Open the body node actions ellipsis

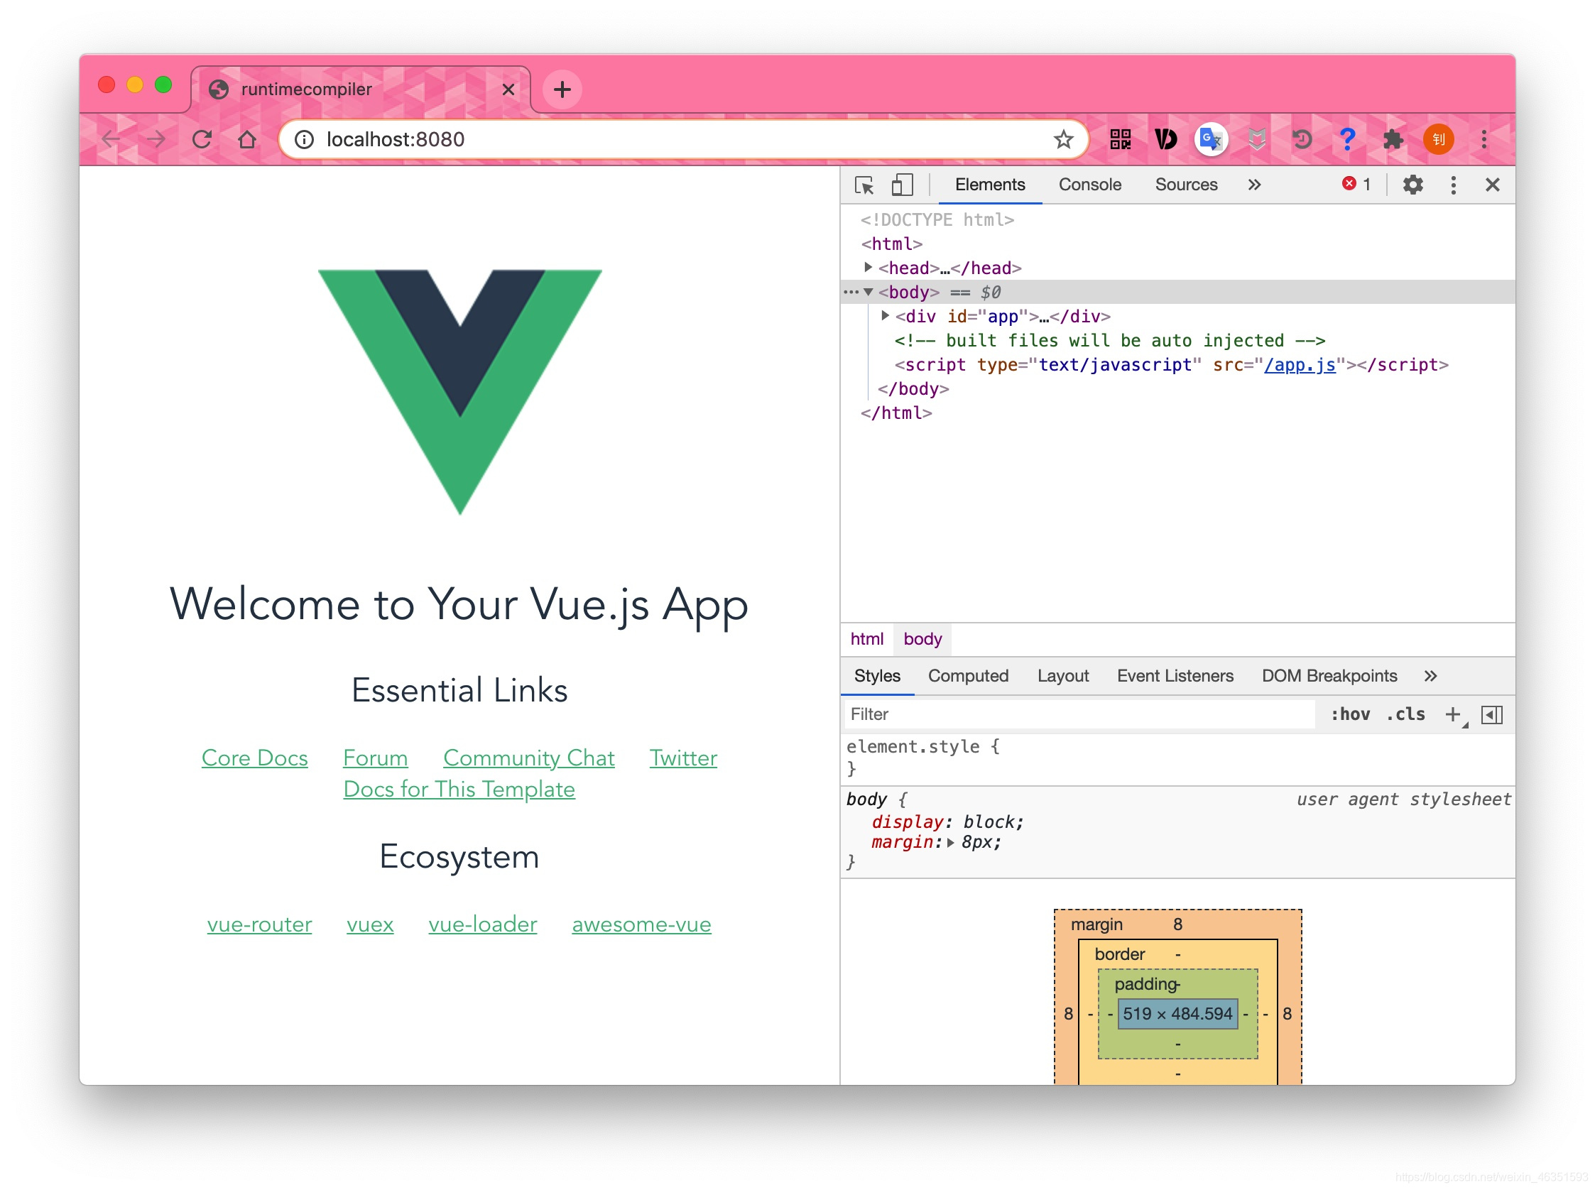point(850,292)
